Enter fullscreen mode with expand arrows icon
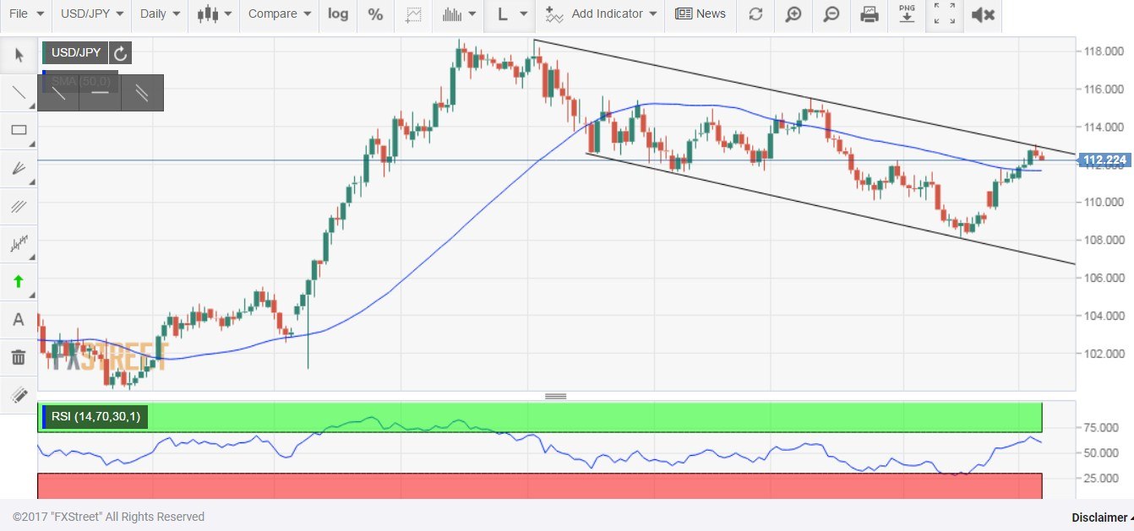This screenshot has height=531, width=1134. point(945,14)
